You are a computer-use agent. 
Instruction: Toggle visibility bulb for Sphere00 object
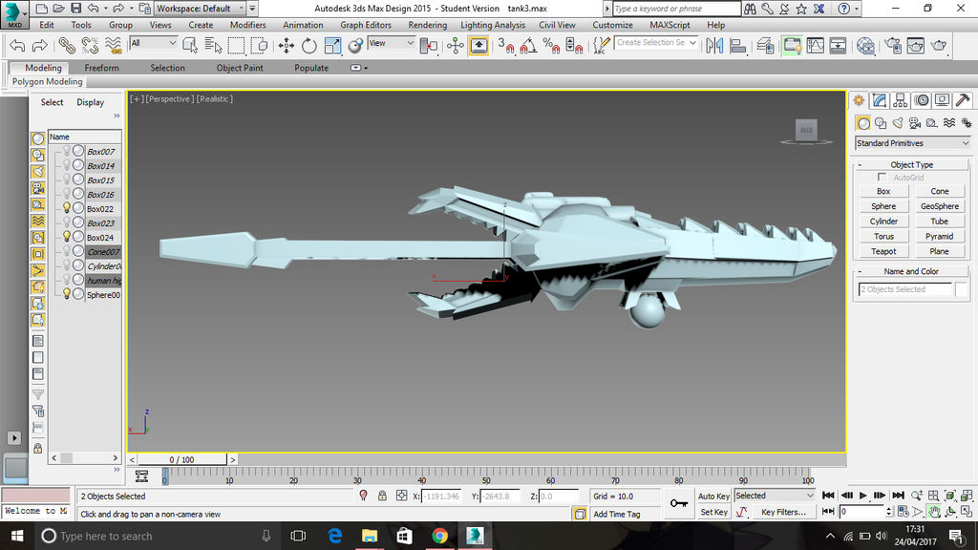67,295
